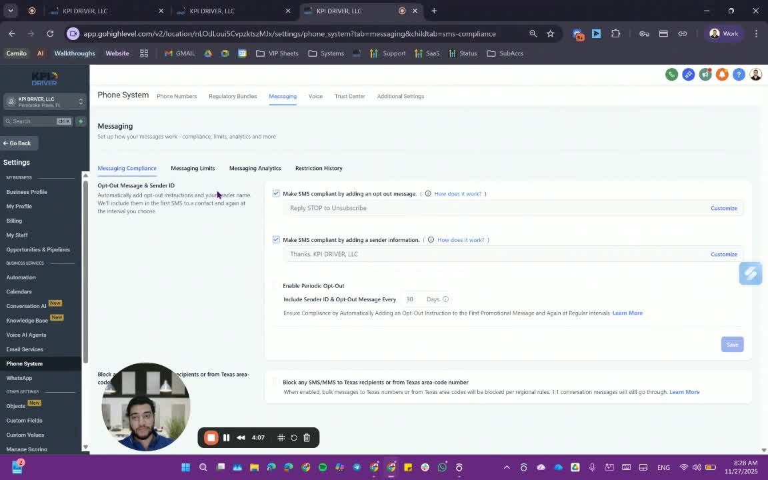Click the browser address bar URL
The height and width of the screenshot is (480, 768).
[x=289, y=34]
